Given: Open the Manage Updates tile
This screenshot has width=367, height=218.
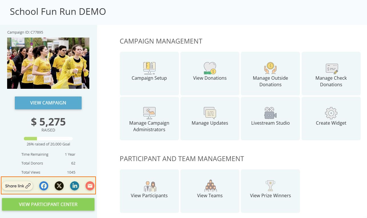Looking at the screenshot, I should coord(210,118).
